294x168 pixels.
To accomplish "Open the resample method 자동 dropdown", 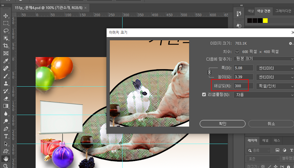I will tap(264, 95).
